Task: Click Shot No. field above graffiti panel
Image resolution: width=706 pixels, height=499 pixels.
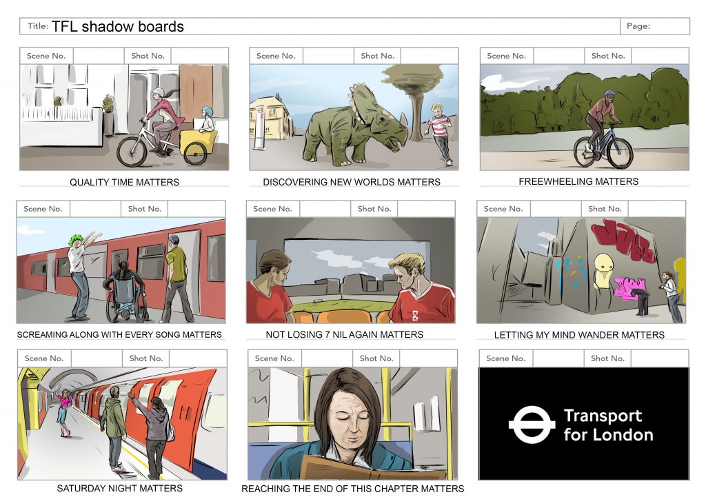Action: click(657, 209)
